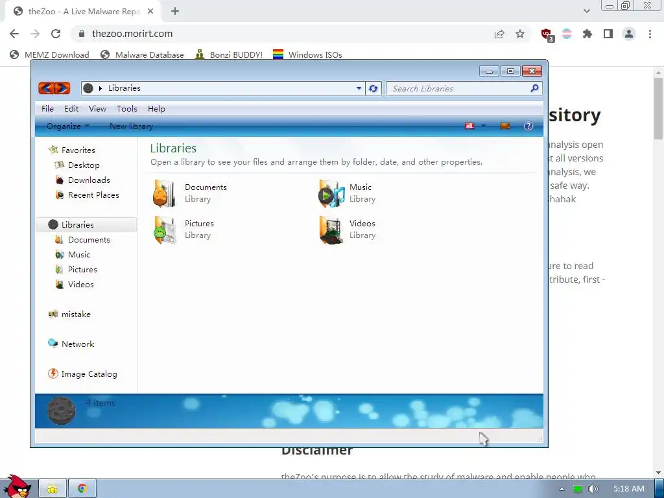This screenshot has width=664, height=498.
Task: Open Windows ISOs bookmark
Action: pos(307,54)
